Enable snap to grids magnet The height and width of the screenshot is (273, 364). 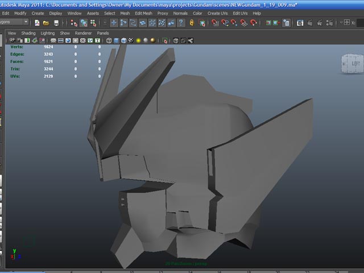tap(215, 23)
